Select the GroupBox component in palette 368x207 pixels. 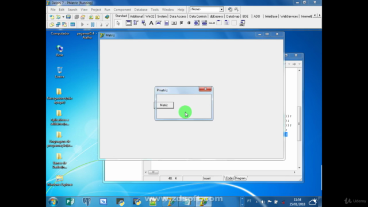(219, 23)
